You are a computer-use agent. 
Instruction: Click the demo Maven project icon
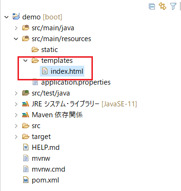[16, 16]
